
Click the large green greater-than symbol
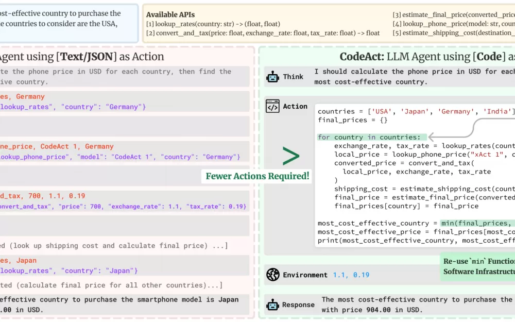click(x=291, y=156)
